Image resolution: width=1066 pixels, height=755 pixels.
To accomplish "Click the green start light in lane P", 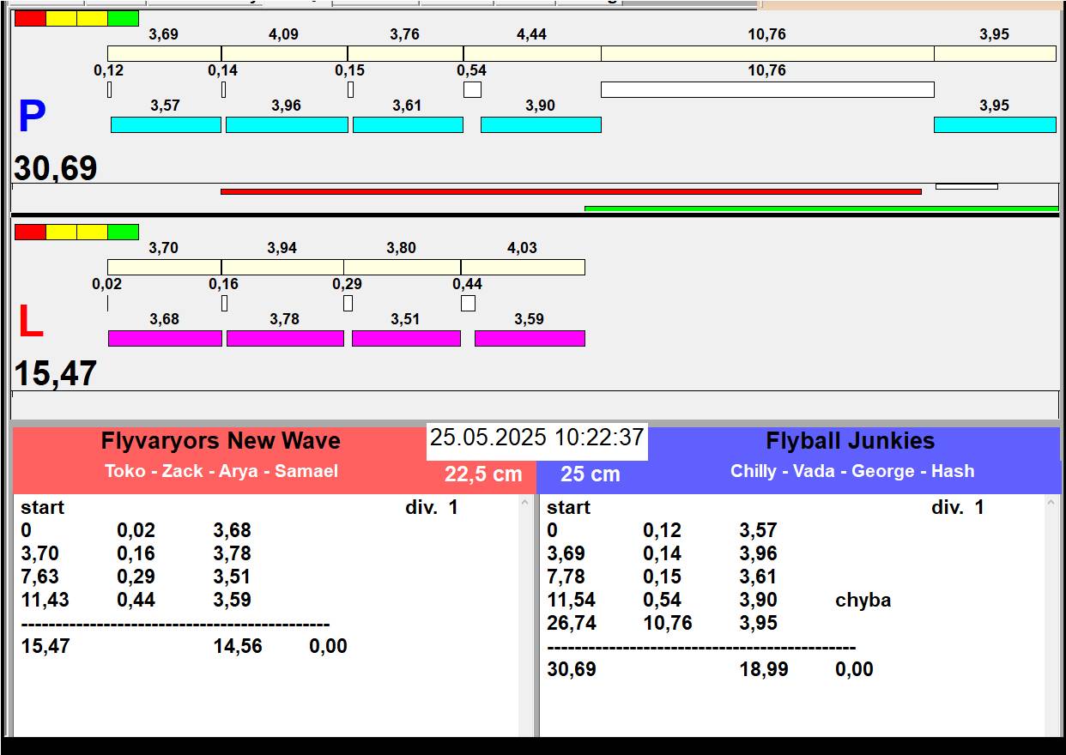I will pos(124,18).
